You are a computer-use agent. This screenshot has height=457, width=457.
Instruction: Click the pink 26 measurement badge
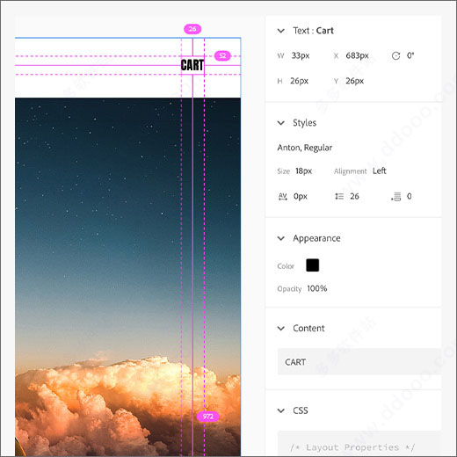[192, 29]
